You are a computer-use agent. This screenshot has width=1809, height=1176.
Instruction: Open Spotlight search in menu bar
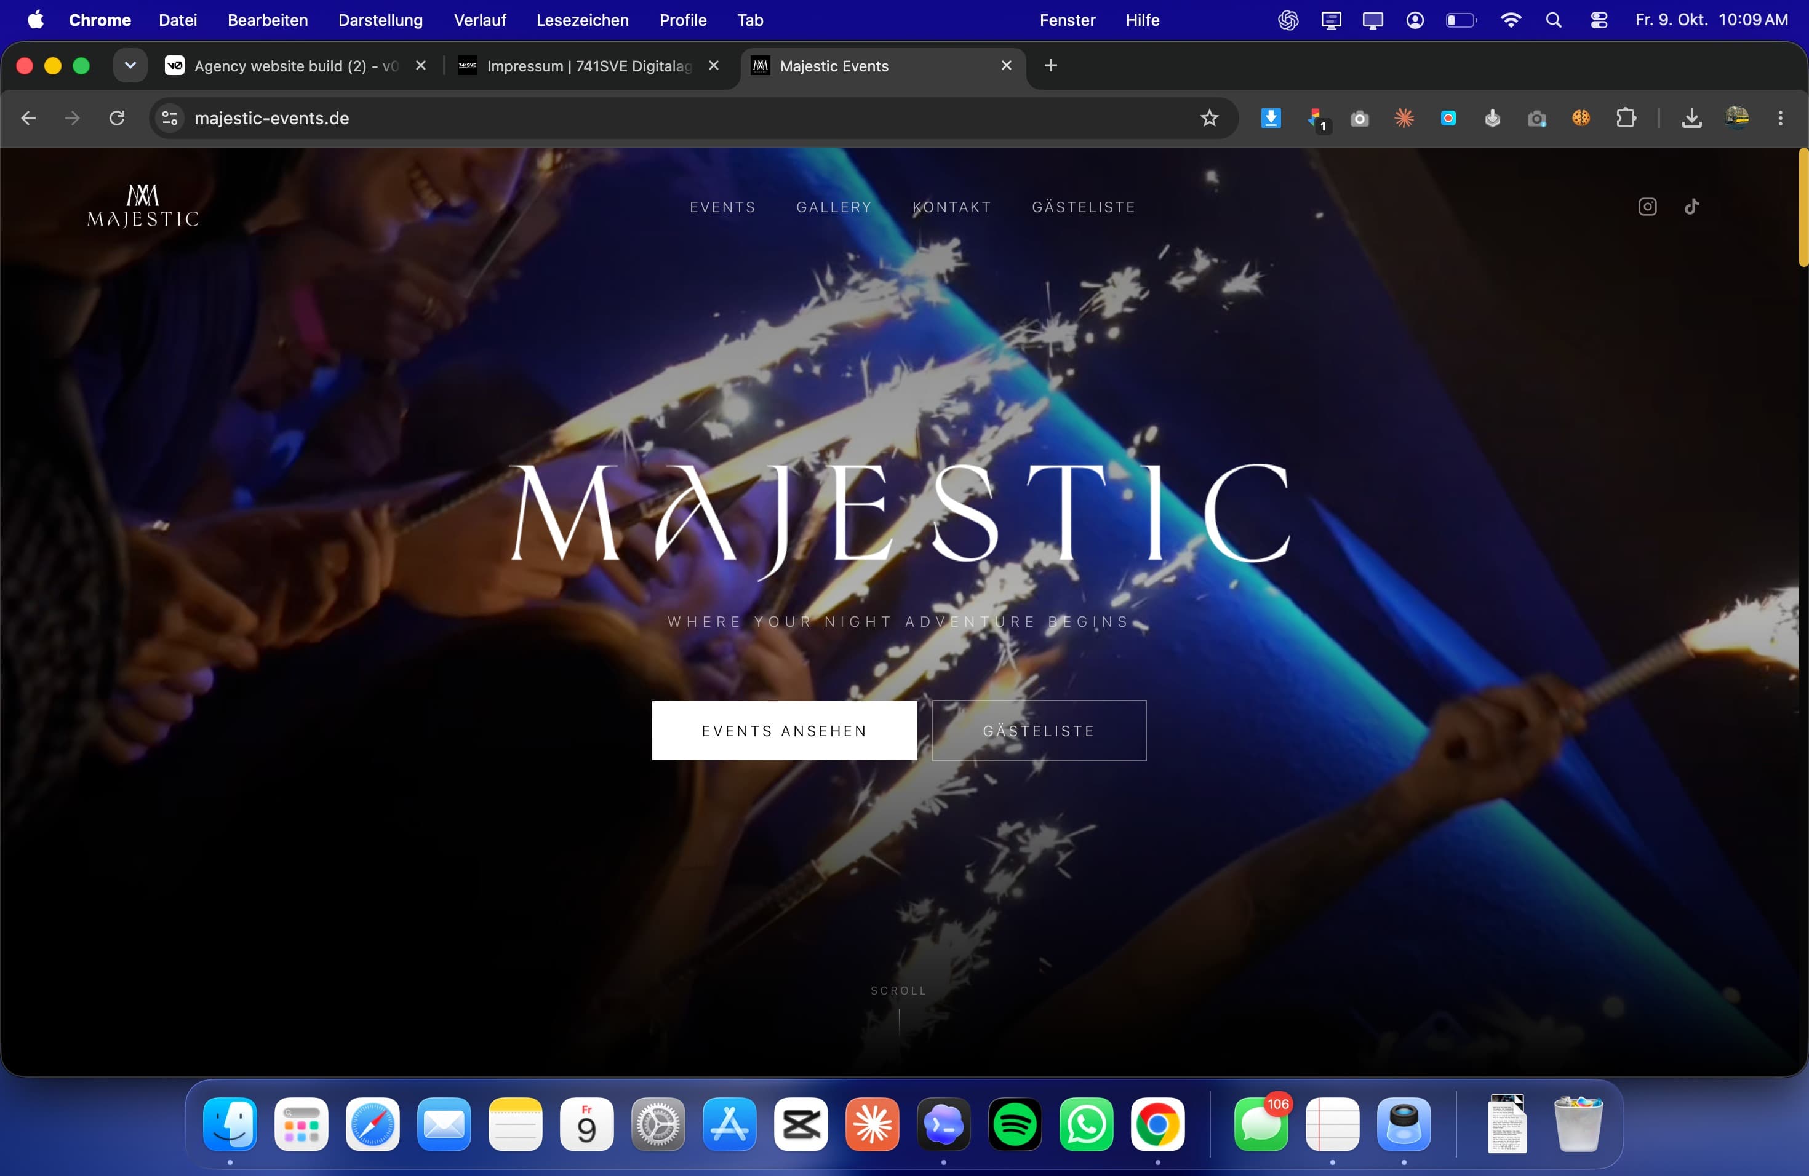(x=1554, y=20)
